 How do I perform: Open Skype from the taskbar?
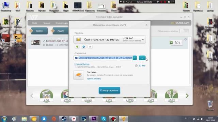point(104,119)
